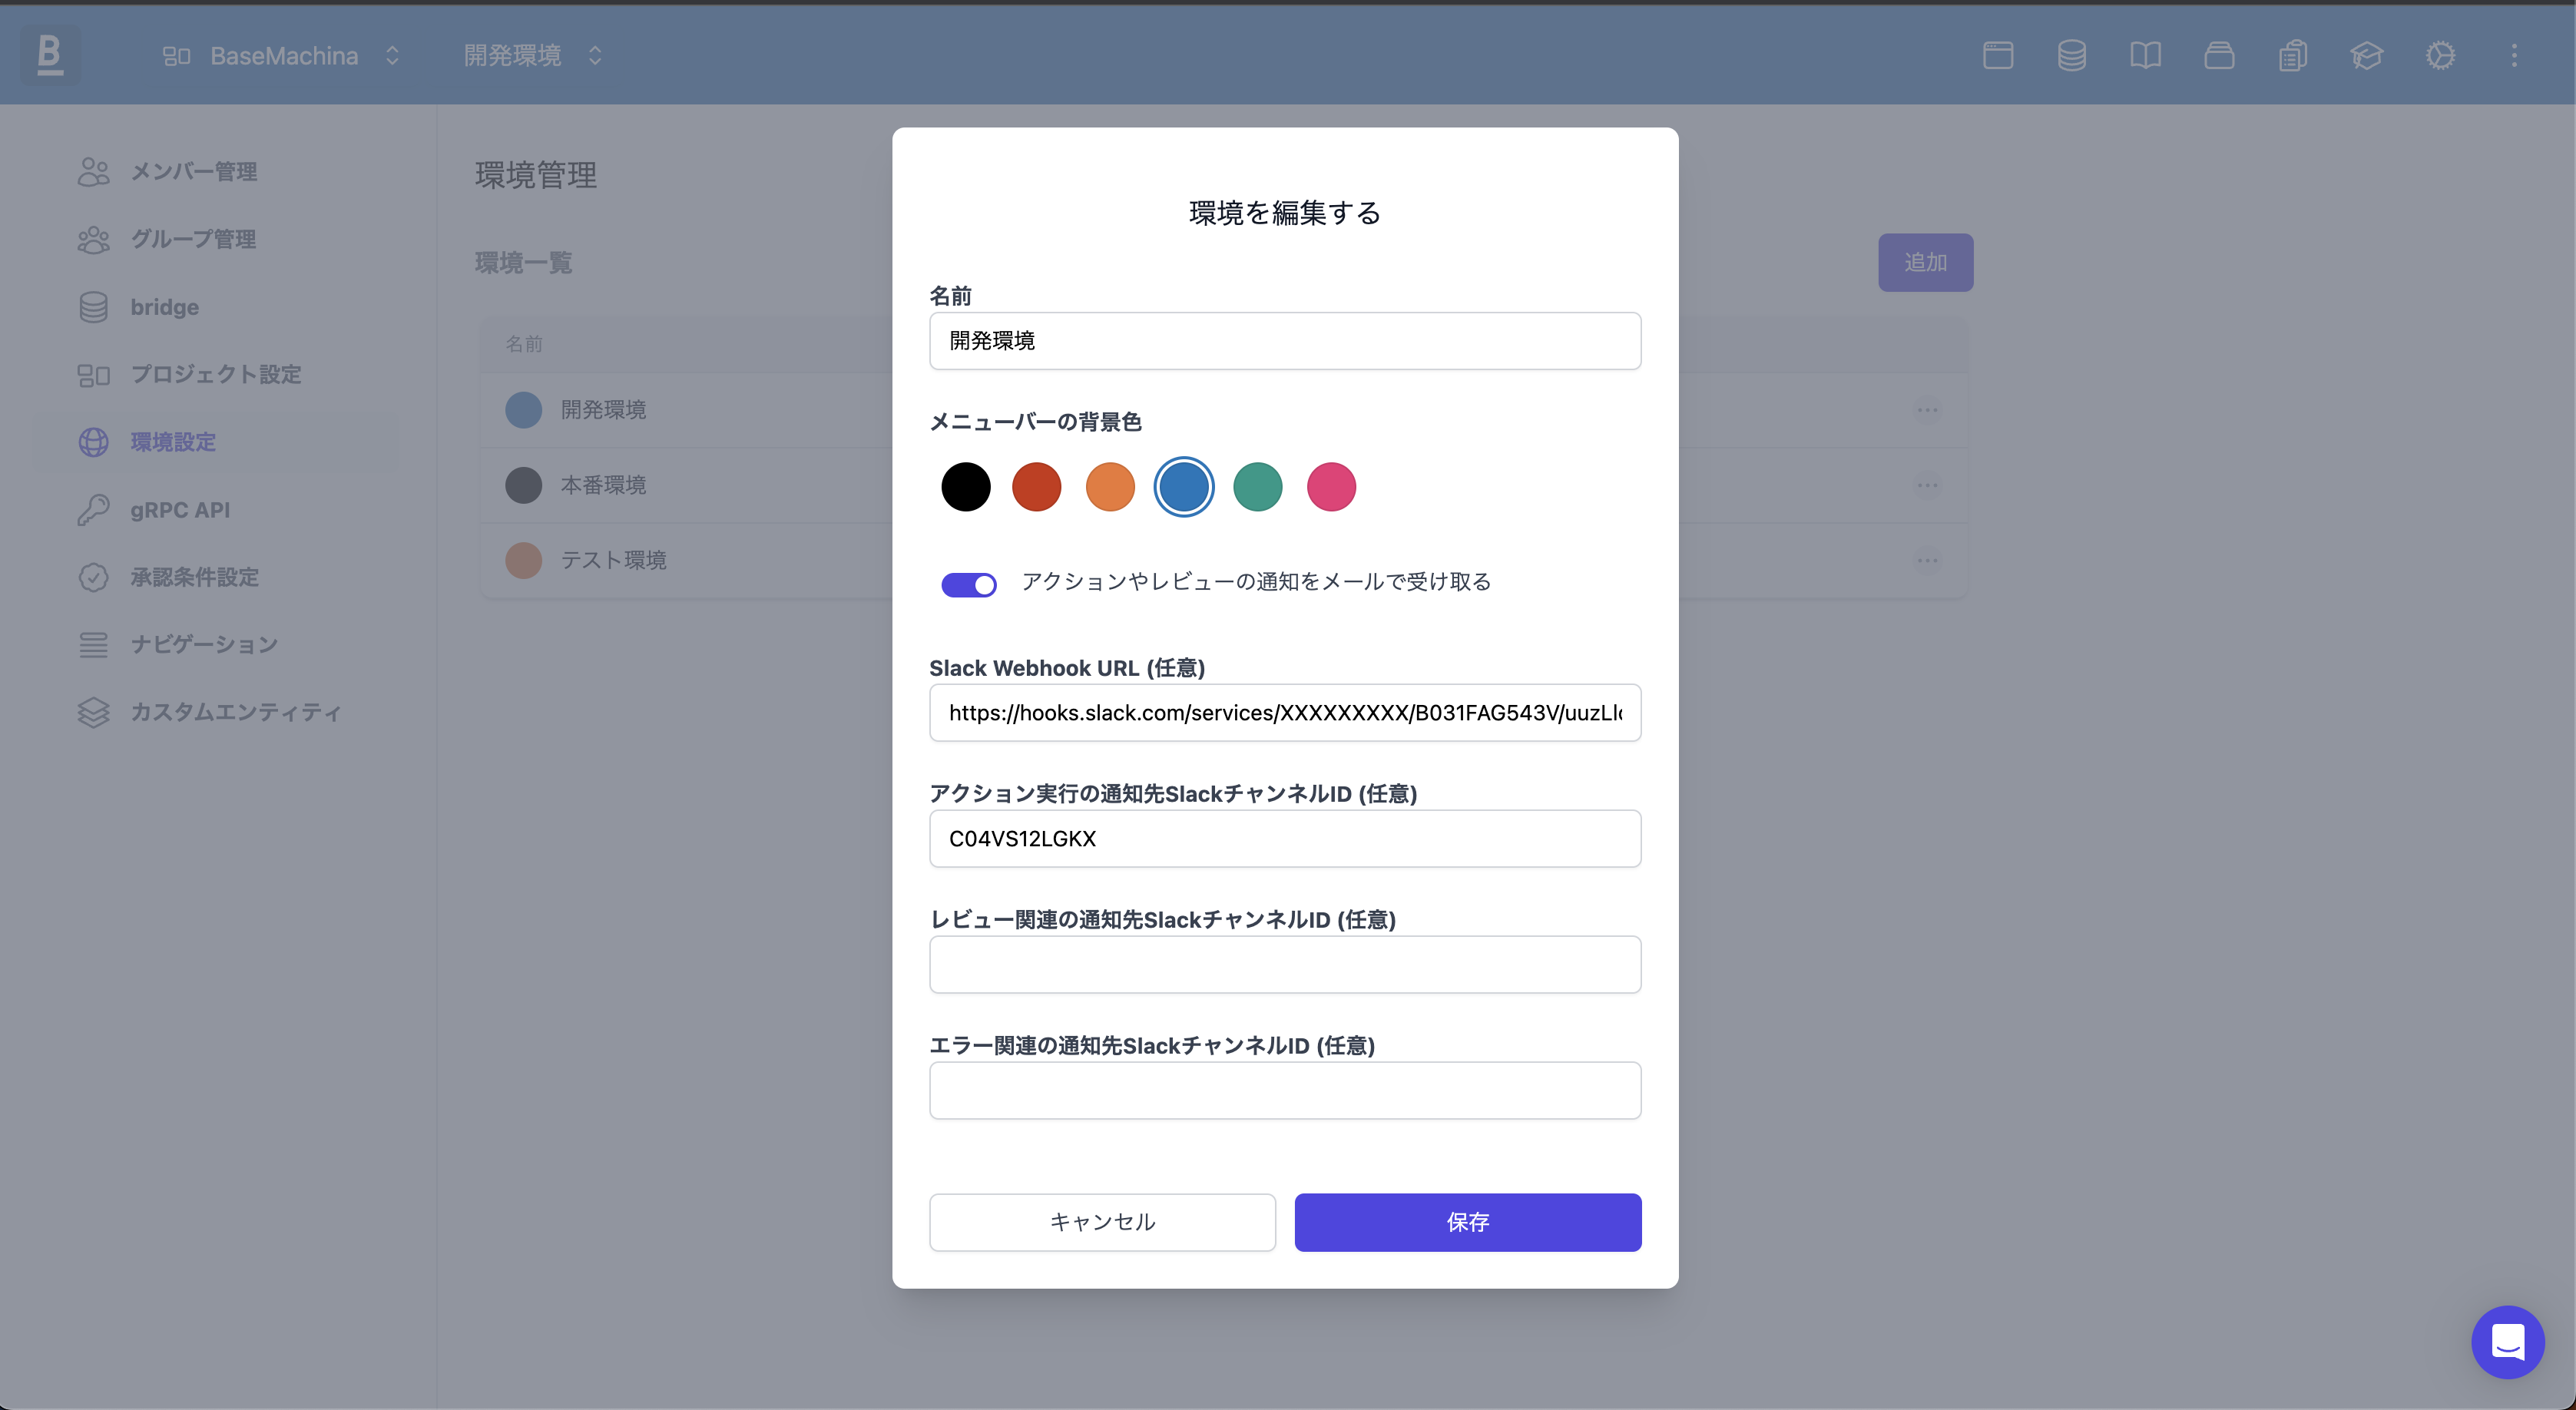
Task: Click the bridge database icon in sidebar
Action: tap(93, 307)
